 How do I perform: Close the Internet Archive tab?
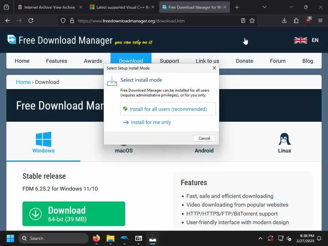pyautogui.click(x=81, y=7)
